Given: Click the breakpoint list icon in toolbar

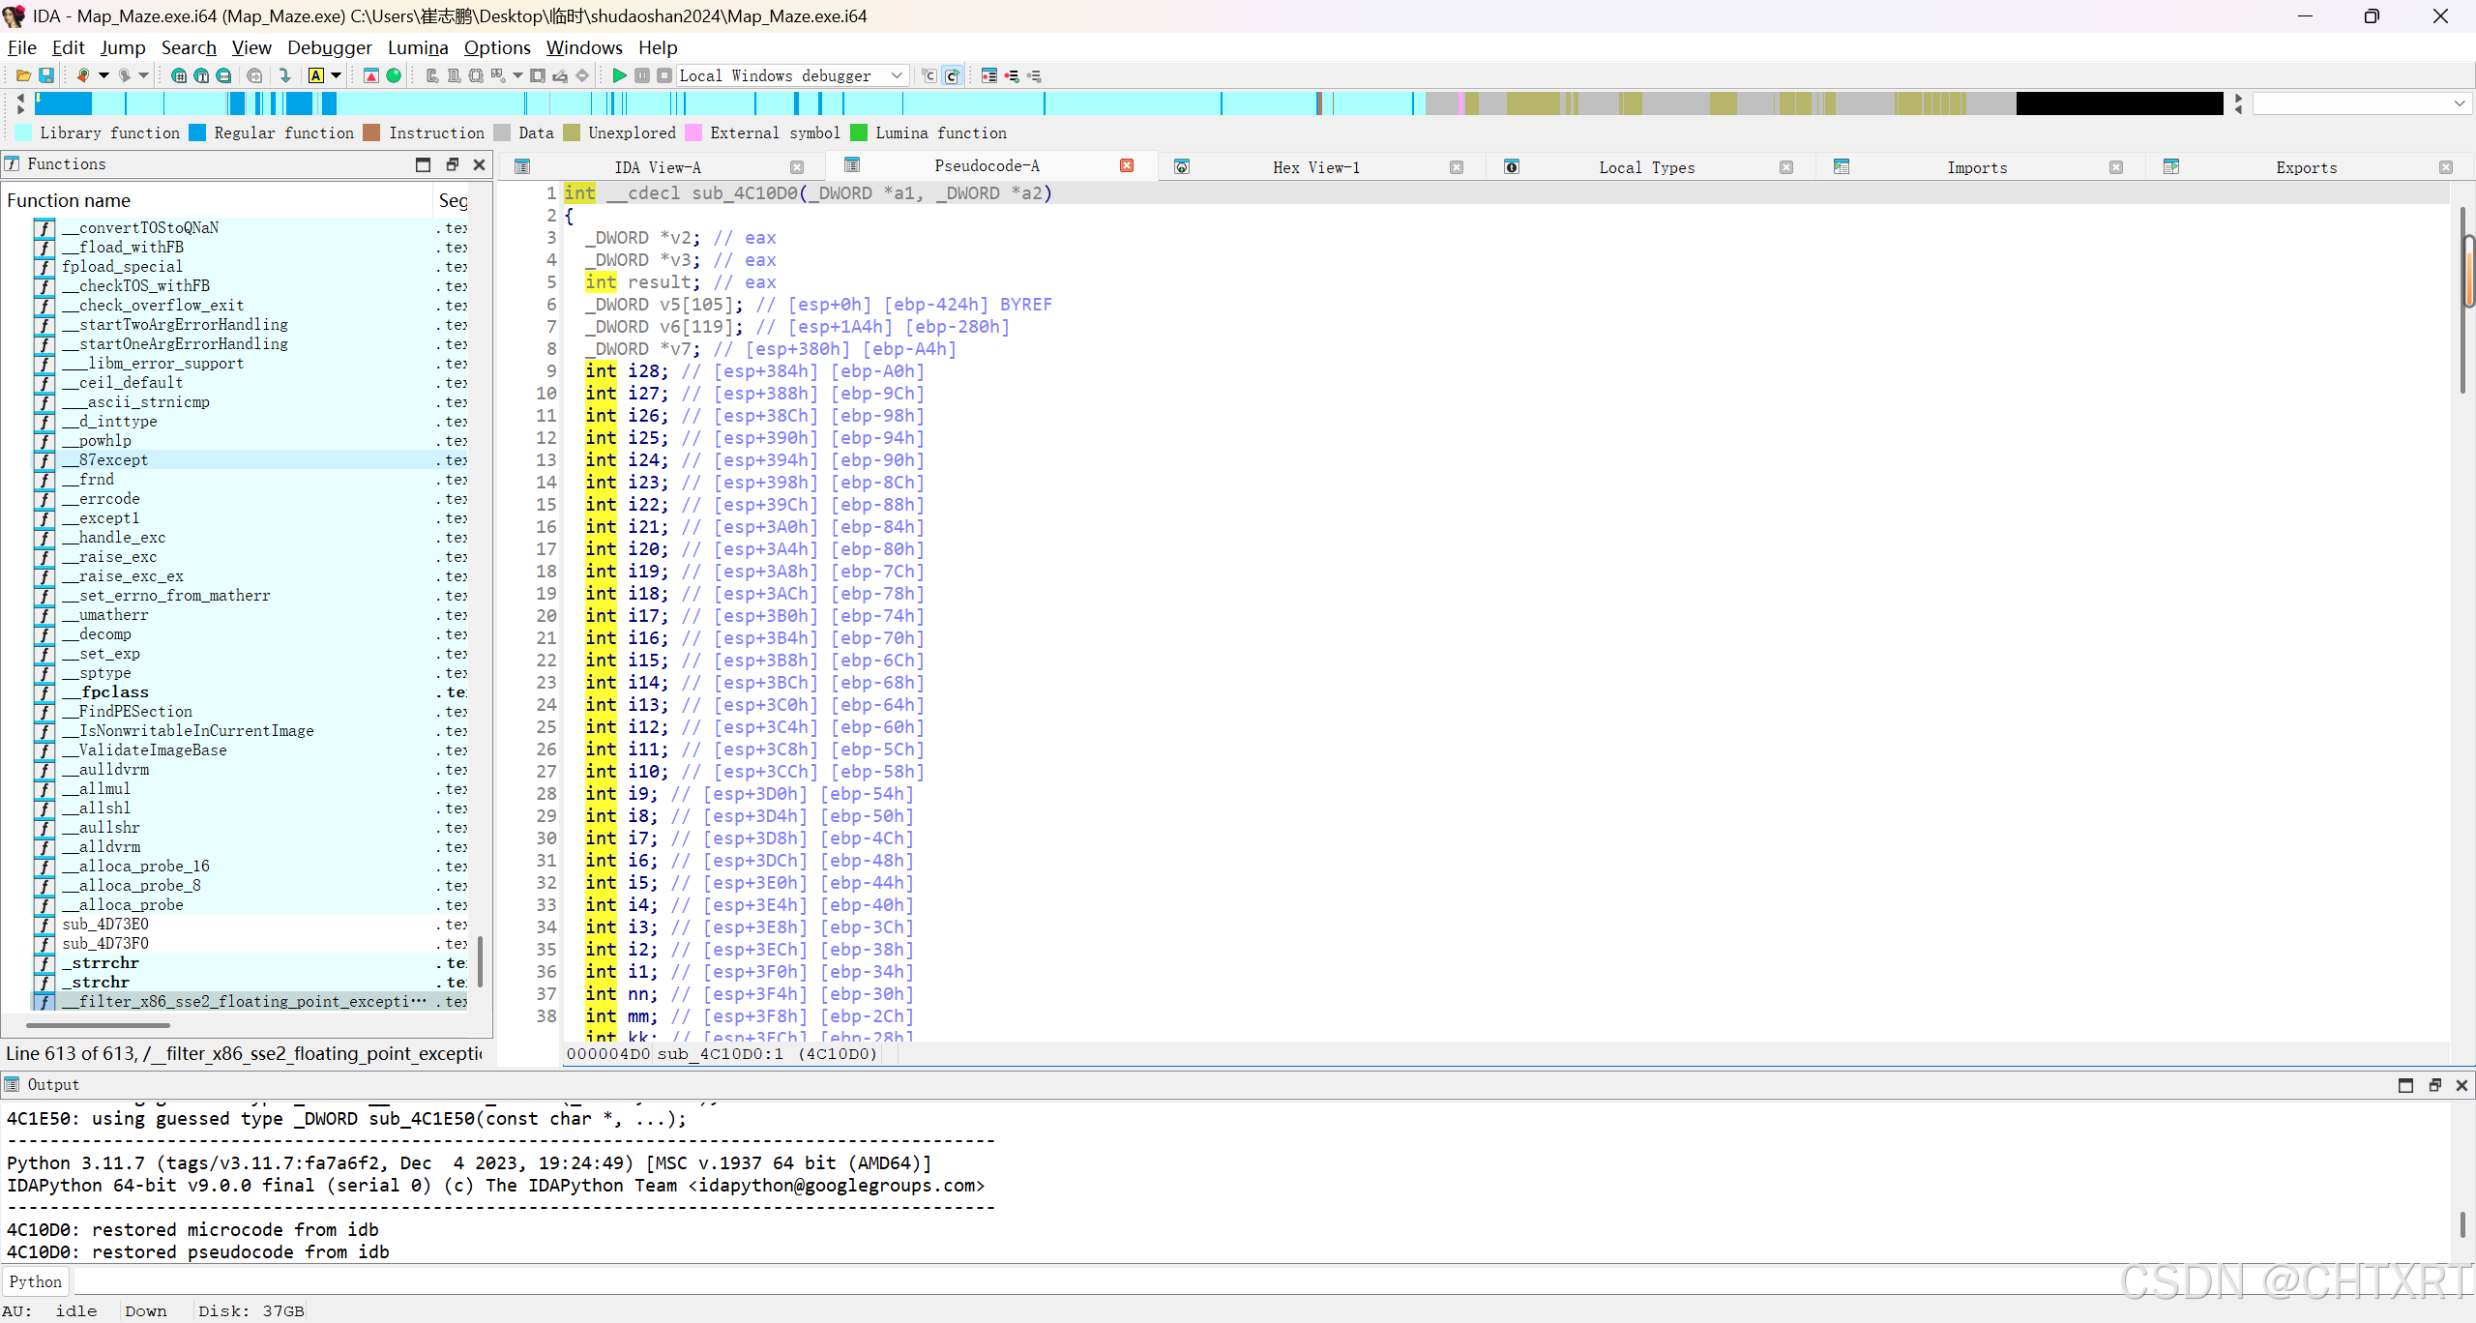Looking at the screenshot, I should [x=988, y=75].
